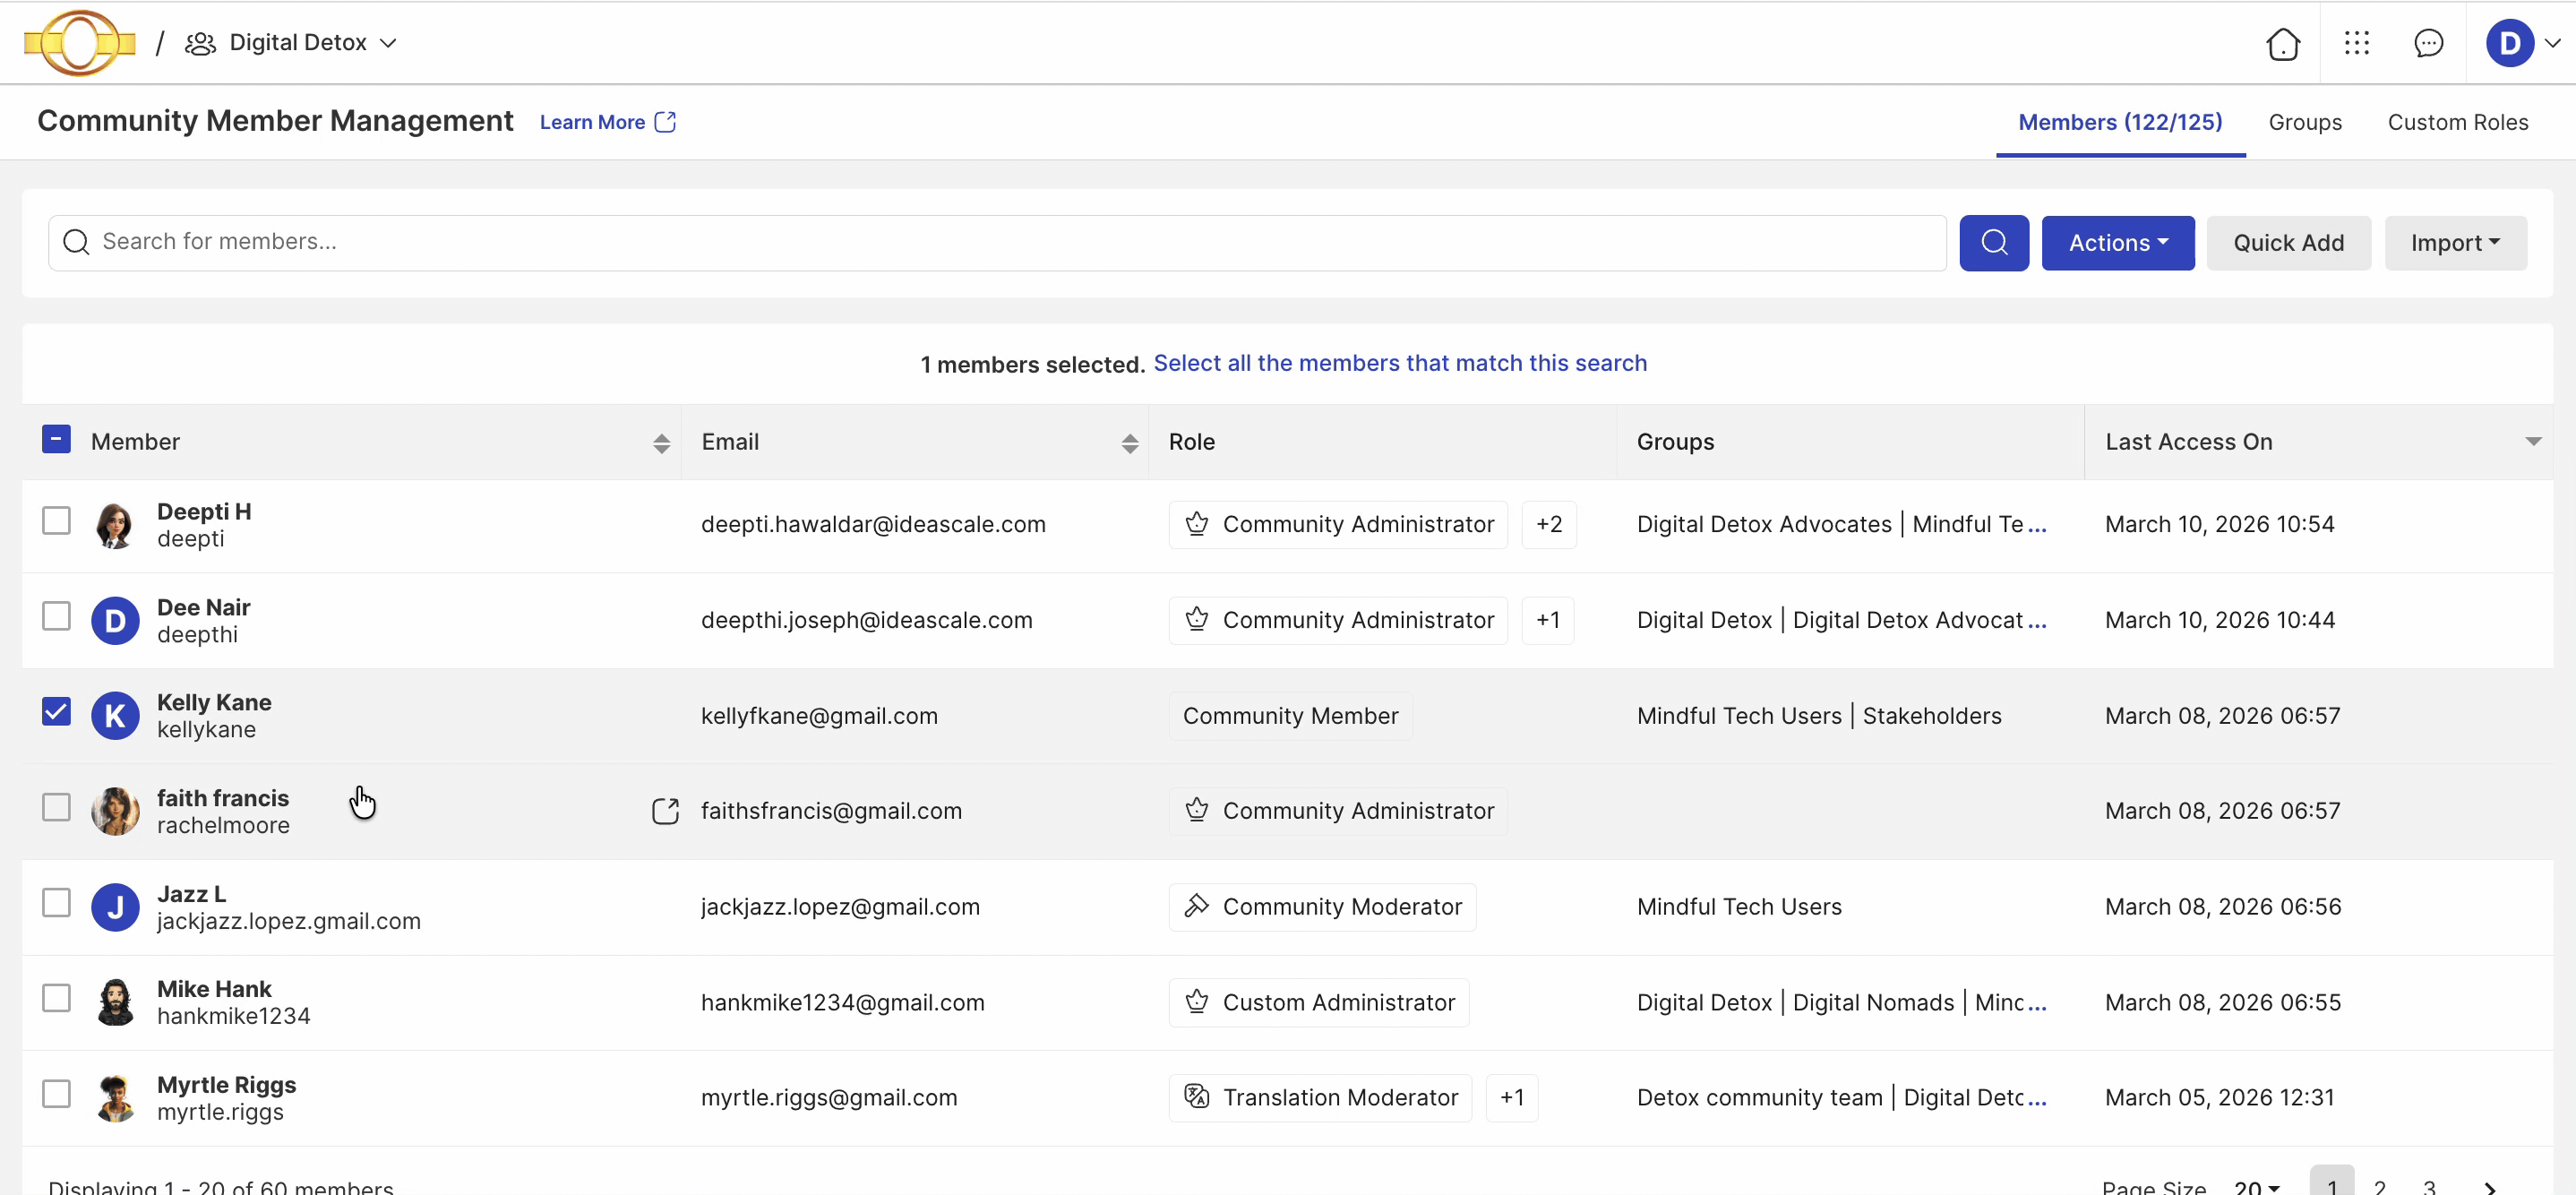The width and height of the screenshot is (2576, 1195).
Task: Click the IdeaScale logo at top left
Action: pyautogui.click(x=79, y=43)
